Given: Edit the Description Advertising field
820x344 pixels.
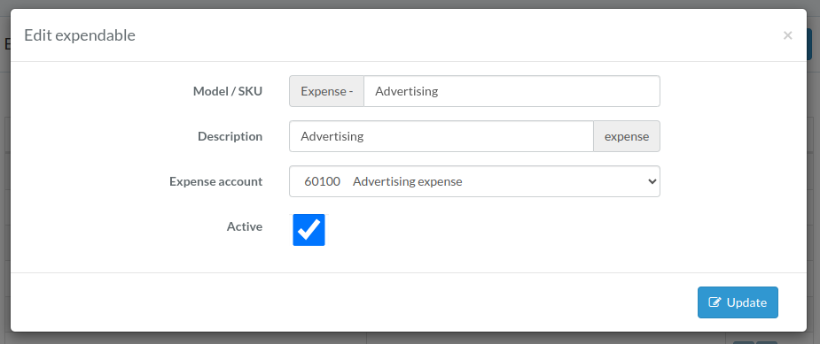Looking at the screenshot, I should [441, 136].
